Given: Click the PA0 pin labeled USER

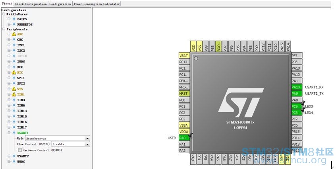Looking at the screenshot, I should click(184, 138).
